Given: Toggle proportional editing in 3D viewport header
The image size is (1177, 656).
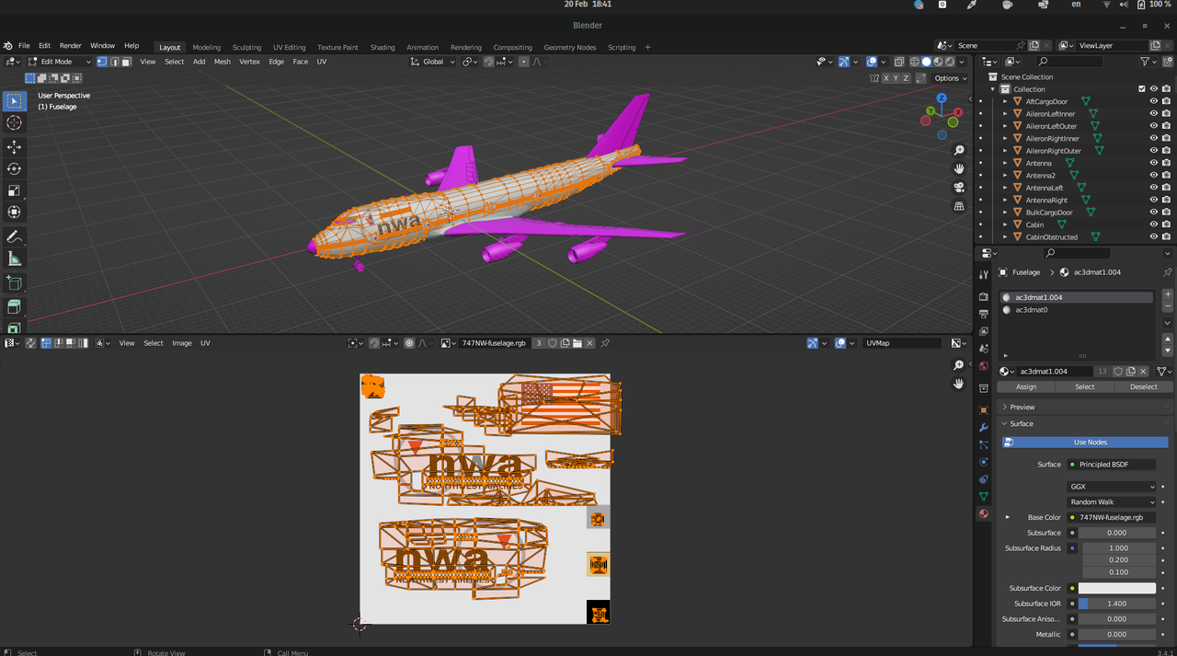Looking at the screenshot, I should click(523, 62).
